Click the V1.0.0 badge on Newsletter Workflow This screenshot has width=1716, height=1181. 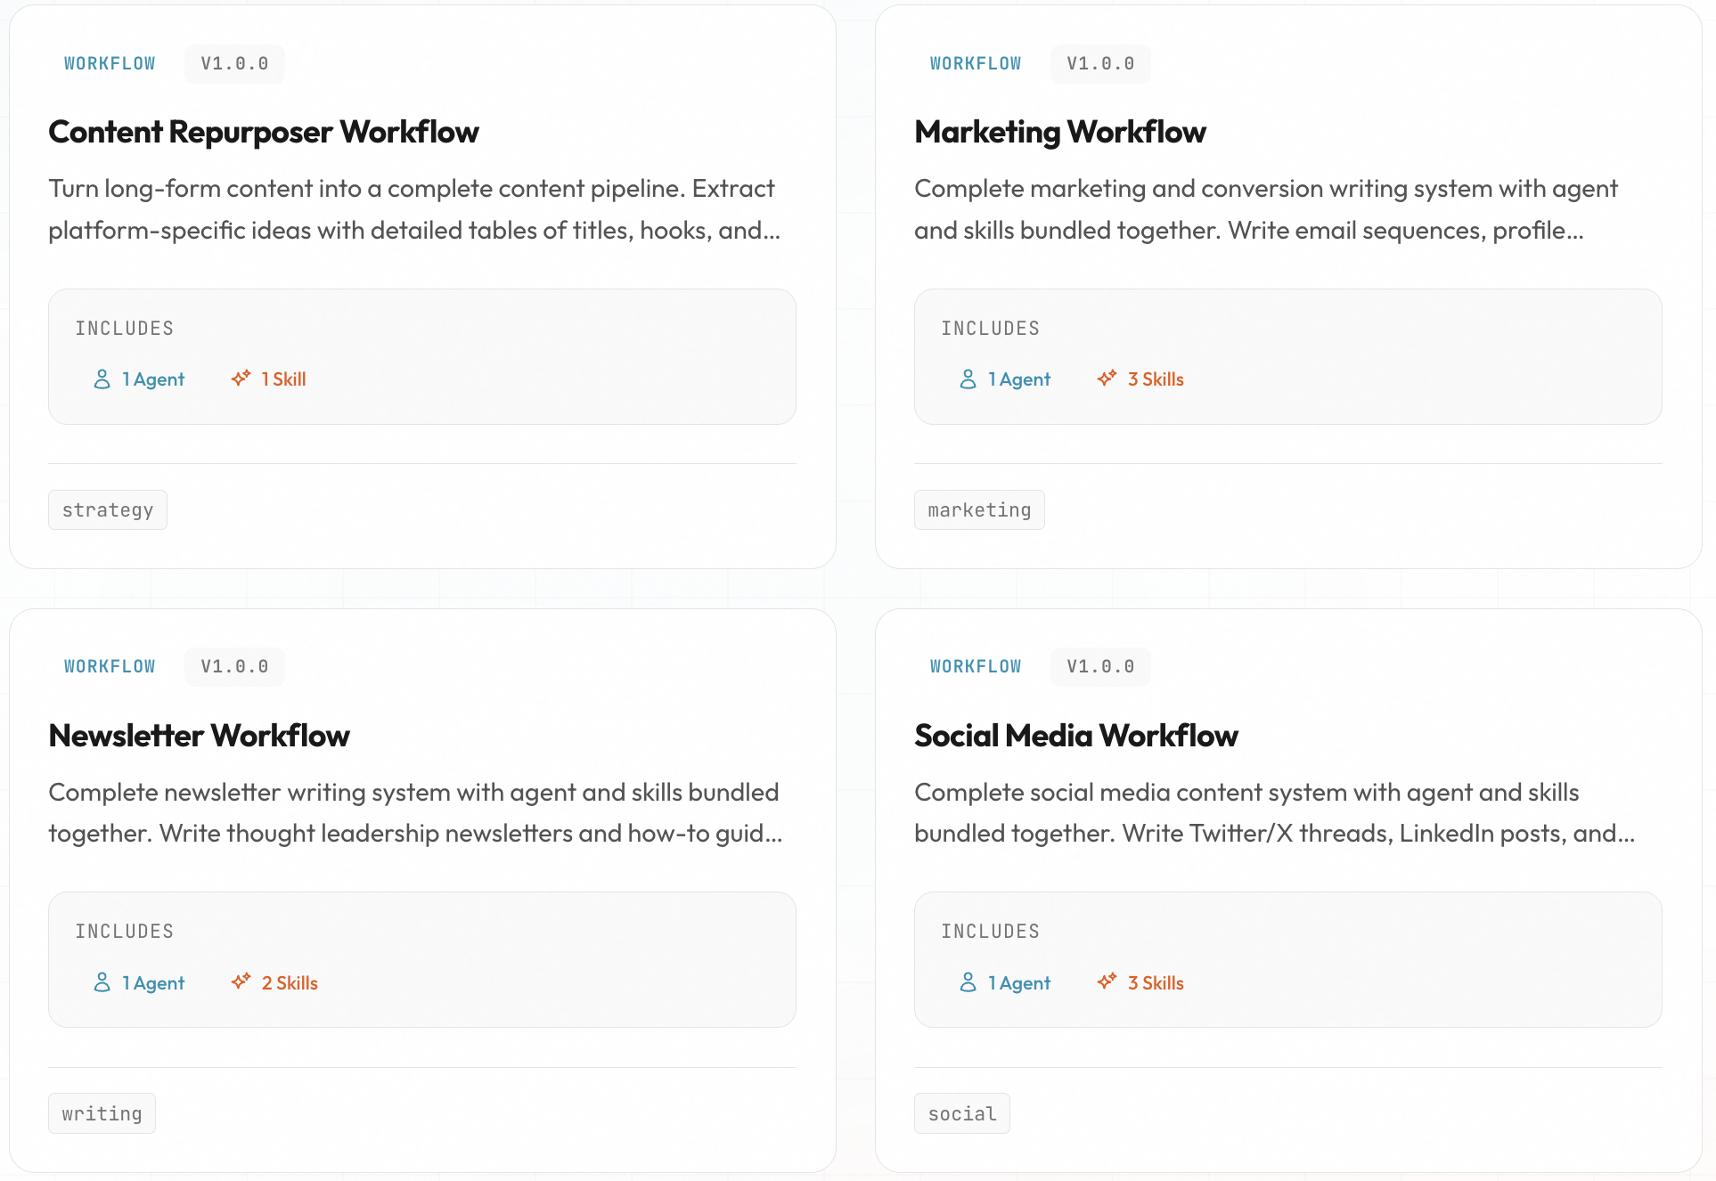pyautogui.click(x=234, y=666)
